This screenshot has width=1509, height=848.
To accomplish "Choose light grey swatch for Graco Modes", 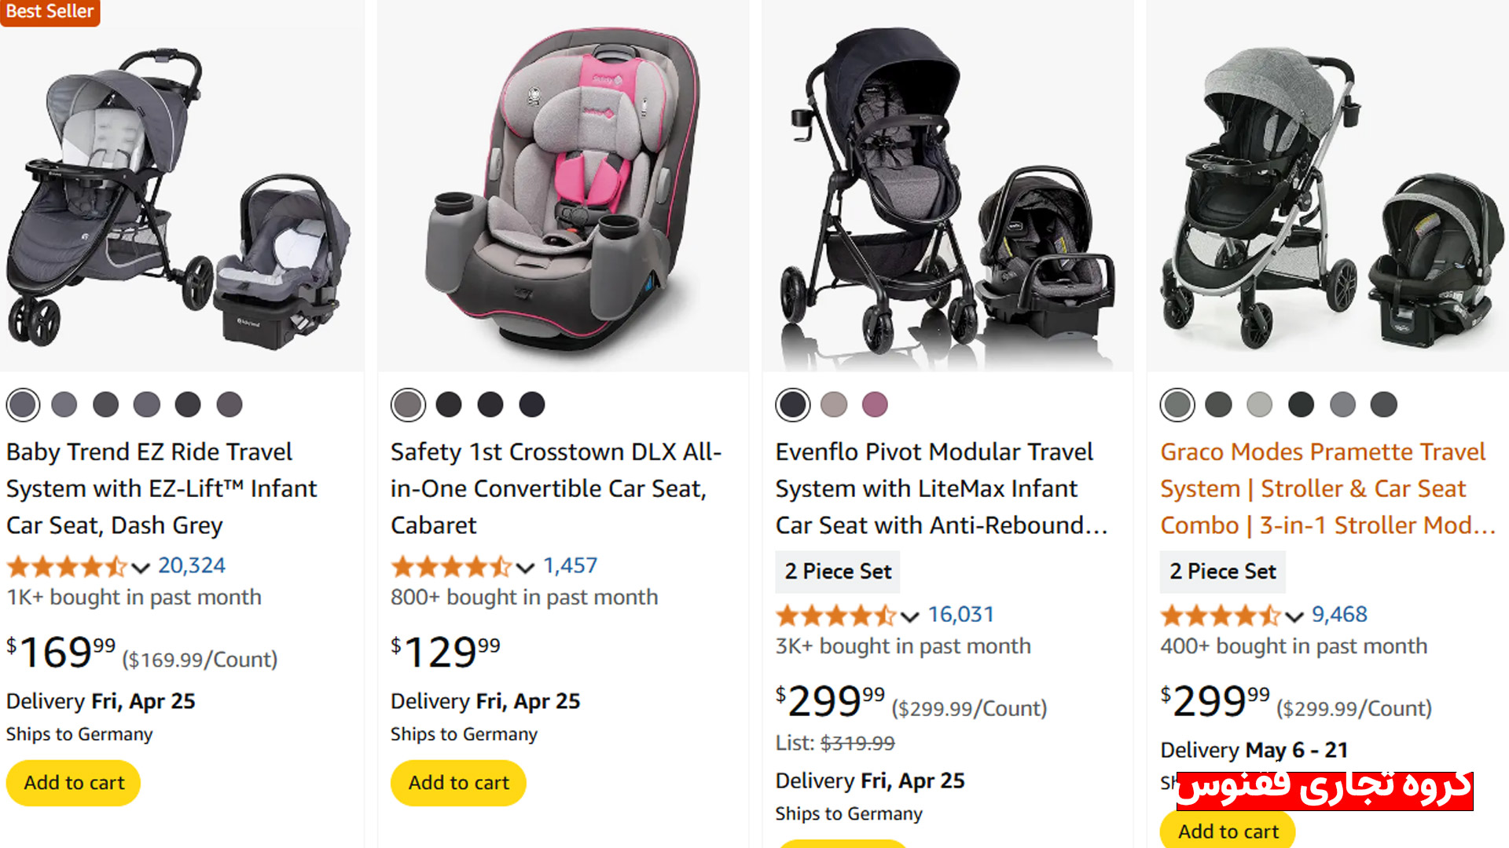I will [1259, 405].
